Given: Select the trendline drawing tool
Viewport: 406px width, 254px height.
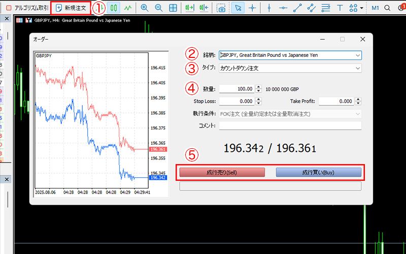Looking at the screenshot, I should [x=297, y=8].
